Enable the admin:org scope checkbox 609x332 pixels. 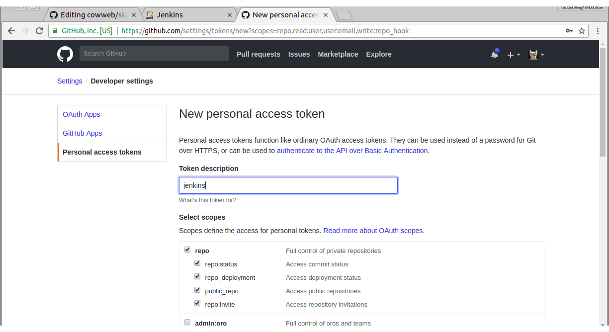click(187, 322)
